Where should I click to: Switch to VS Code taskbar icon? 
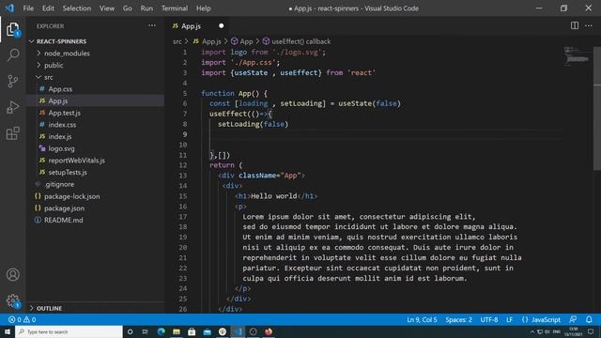[238, 331]
